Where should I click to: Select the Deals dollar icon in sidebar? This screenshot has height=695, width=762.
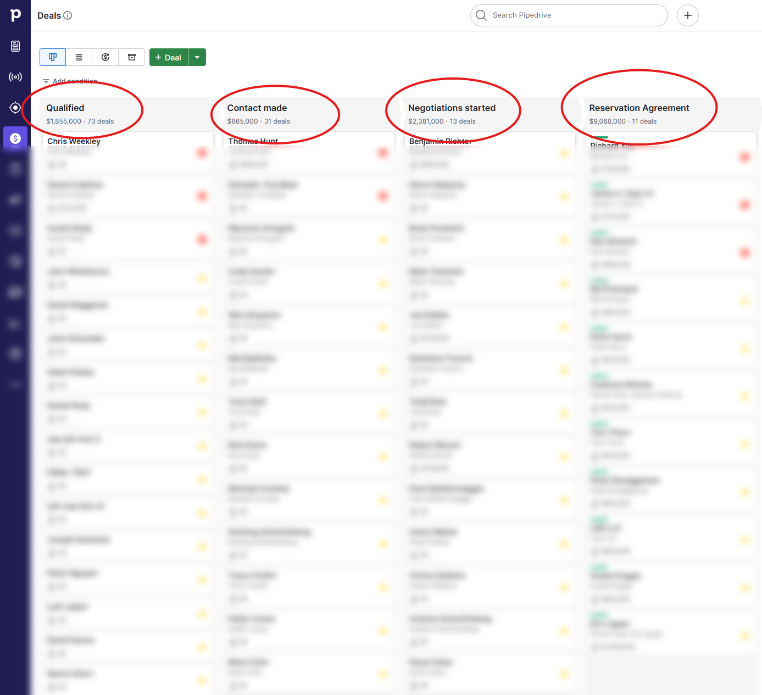coord(15,138)
